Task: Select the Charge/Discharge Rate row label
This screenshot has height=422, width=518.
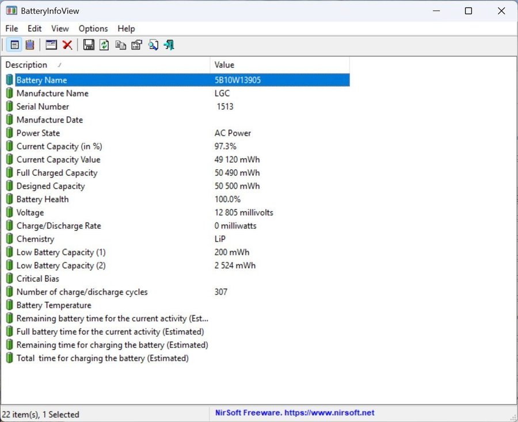Action: [59, 226]
